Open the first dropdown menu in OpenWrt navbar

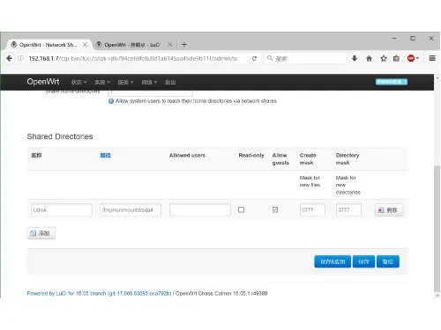(78, 82)
